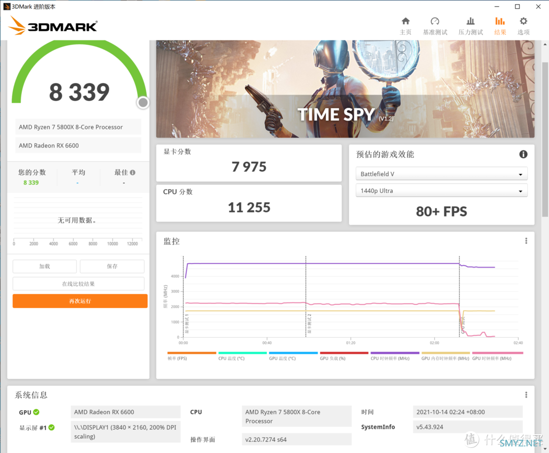549x453 pixels.
Task: Click 在线比较结果 compare online button
Action: coord(78,284)
